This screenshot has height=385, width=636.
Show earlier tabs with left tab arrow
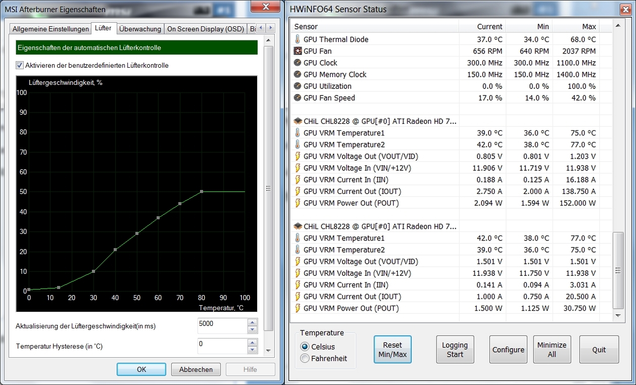(x=262, y=28)
